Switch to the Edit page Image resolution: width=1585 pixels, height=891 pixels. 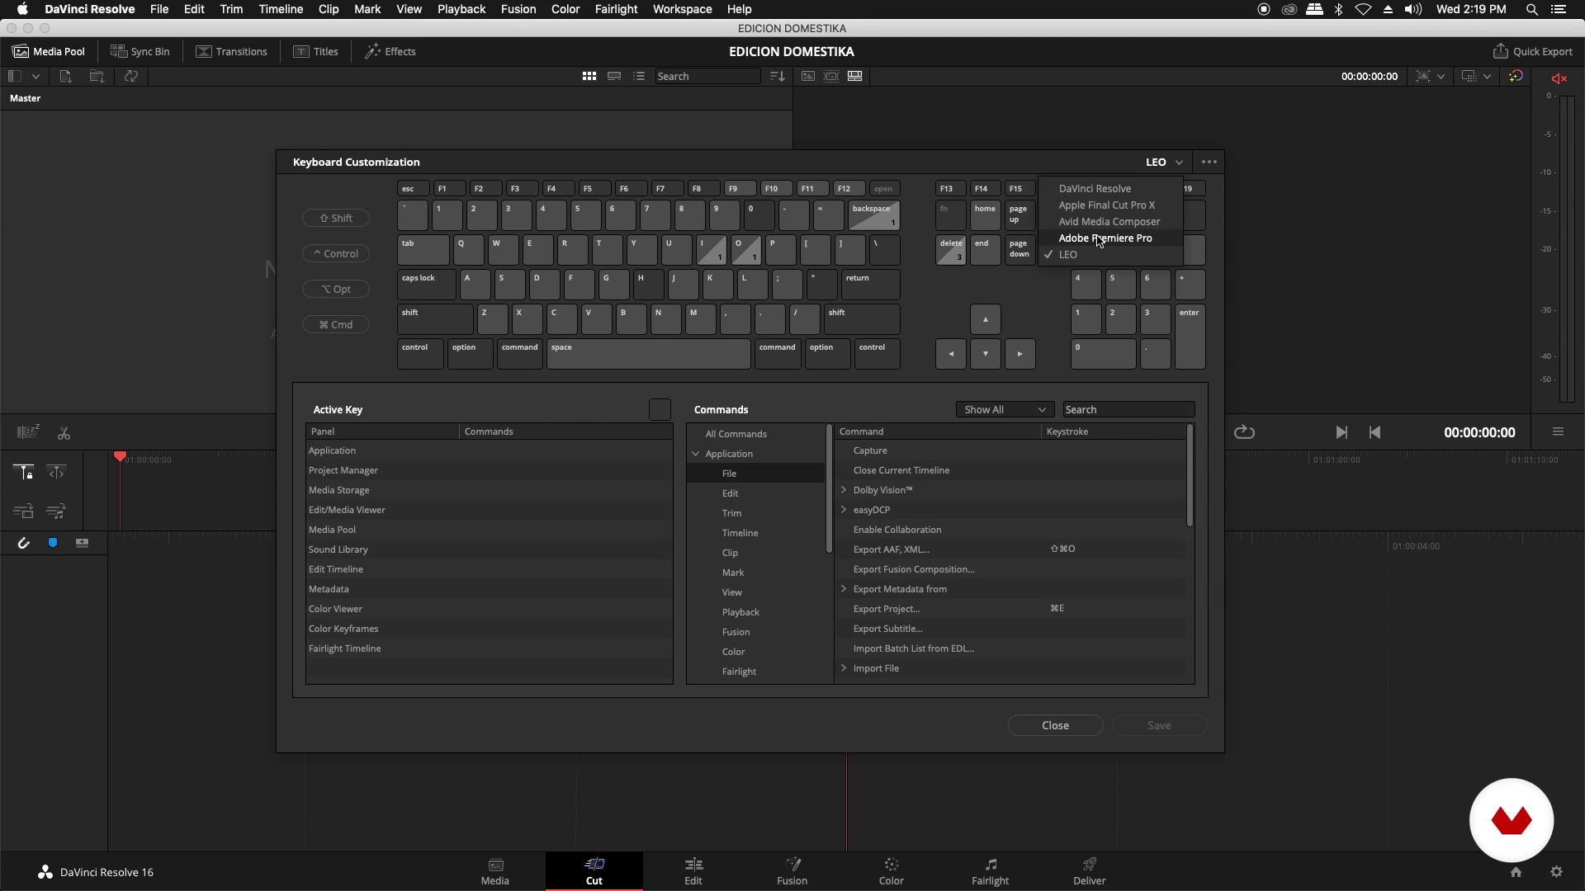(693, 871)
